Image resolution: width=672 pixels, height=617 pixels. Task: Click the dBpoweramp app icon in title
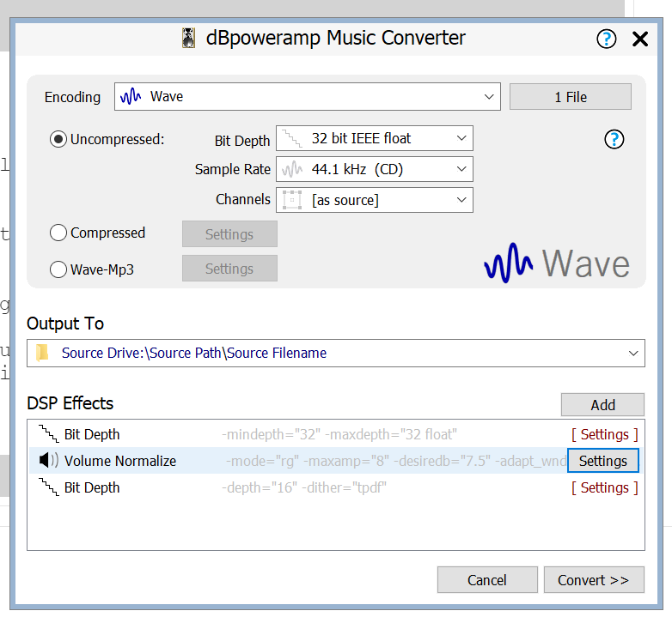click(188, 39)
